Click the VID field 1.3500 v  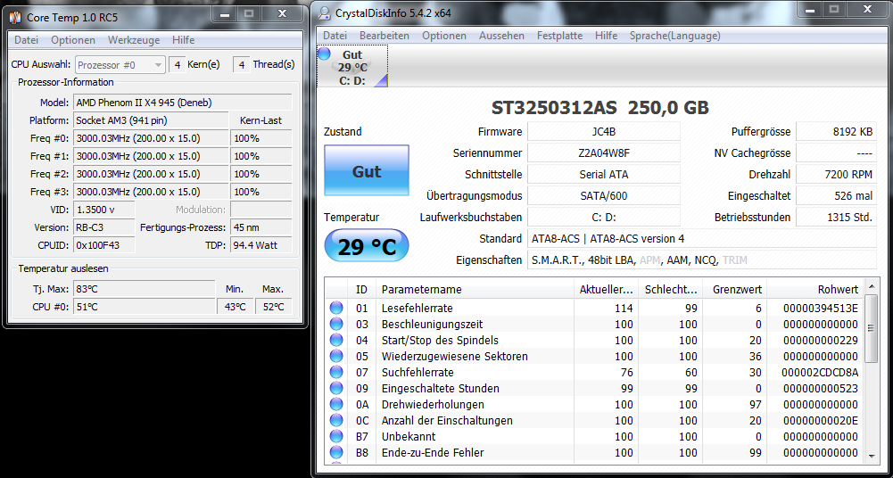pyautogui.click(x=104, y=210)
